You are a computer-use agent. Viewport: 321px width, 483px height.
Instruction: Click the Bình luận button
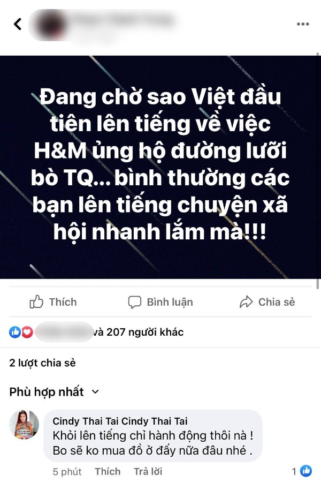click(x=160, y=302)
